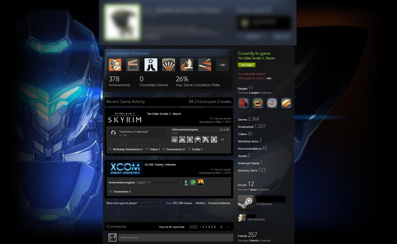Open Inventory Items 123 in sidebar
The image size is (397, 244).
point(252,170)
